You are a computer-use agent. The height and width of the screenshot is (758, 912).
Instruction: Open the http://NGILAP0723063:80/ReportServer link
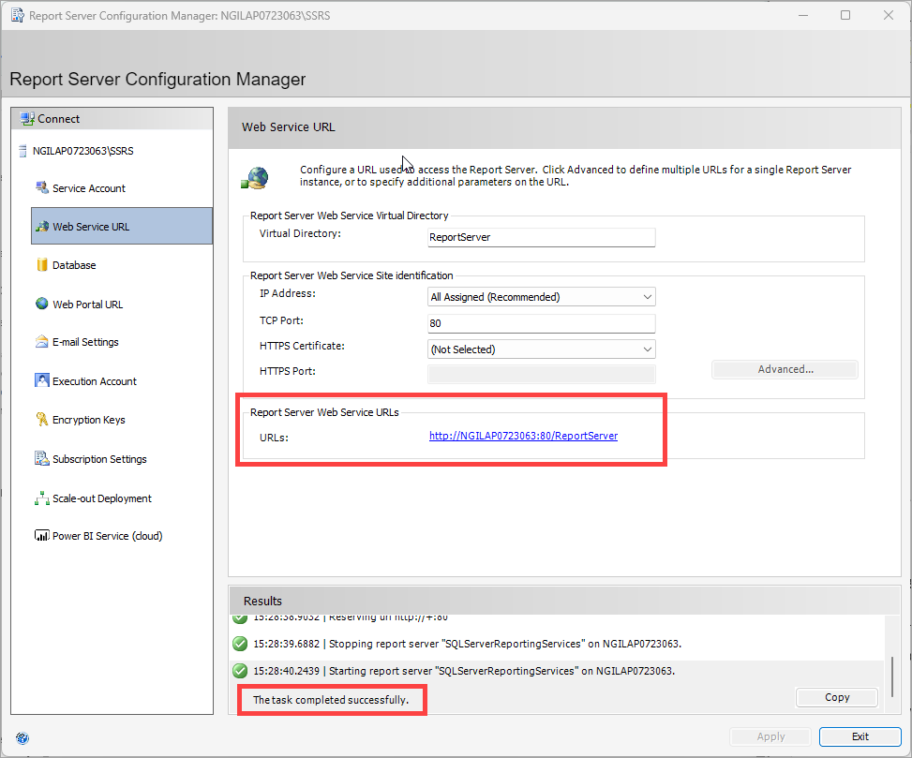pos(523,436)
